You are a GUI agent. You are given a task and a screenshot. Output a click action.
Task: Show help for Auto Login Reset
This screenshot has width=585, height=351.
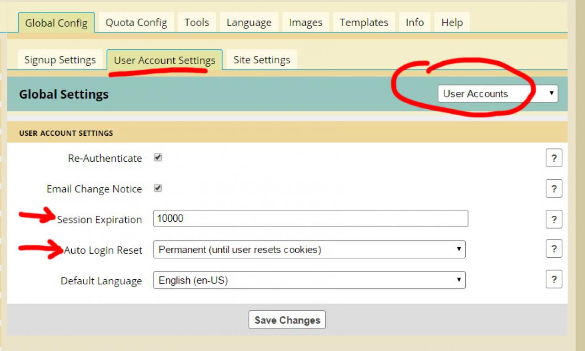pos(553,249)
